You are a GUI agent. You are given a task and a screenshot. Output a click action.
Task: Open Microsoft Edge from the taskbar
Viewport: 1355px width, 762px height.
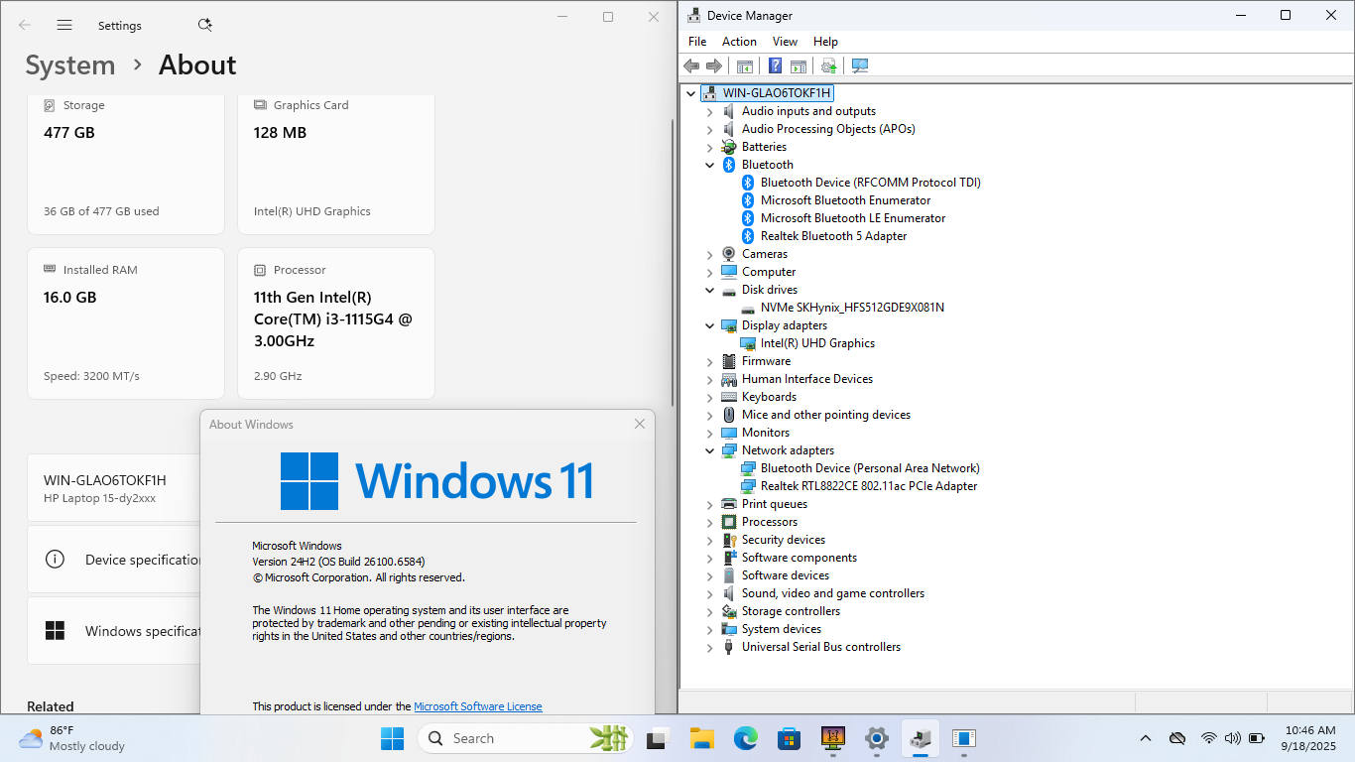(x=746, y=738)
